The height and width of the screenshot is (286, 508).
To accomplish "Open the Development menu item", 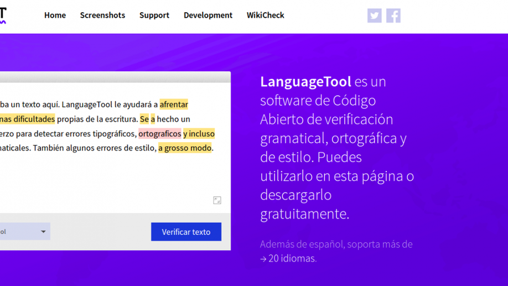I will (208, 15).
